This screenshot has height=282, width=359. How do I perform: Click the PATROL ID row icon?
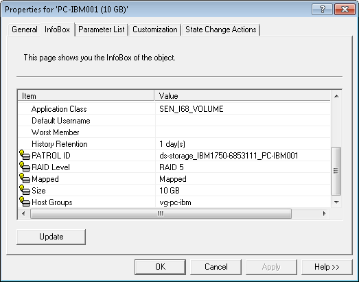coord(25,155)
